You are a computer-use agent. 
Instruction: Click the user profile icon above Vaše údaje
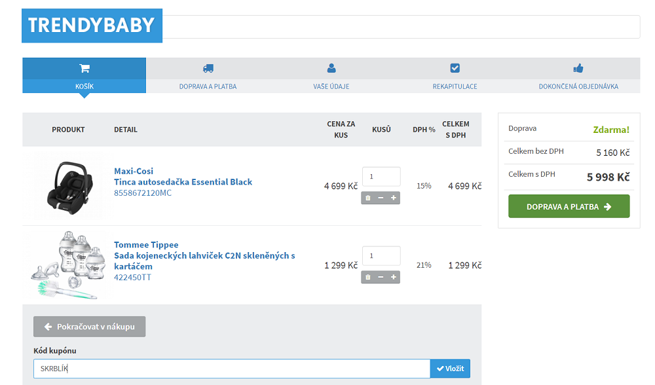(331, 68)
